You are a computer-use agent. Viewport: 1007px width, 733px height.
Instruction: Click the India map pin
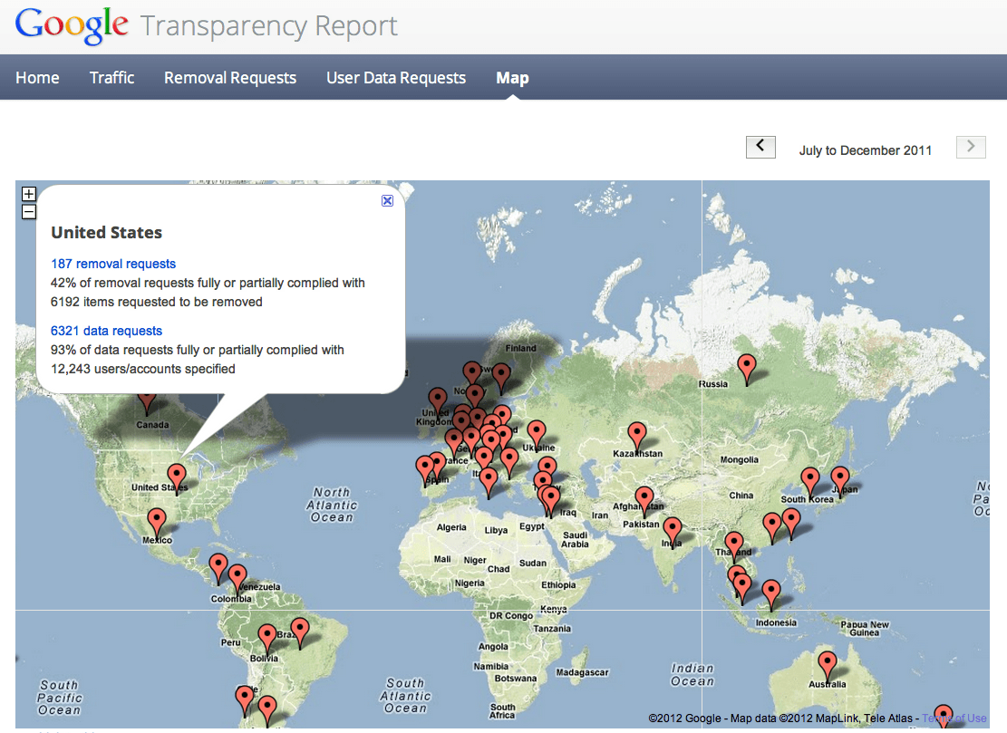[x=673, y=531]
